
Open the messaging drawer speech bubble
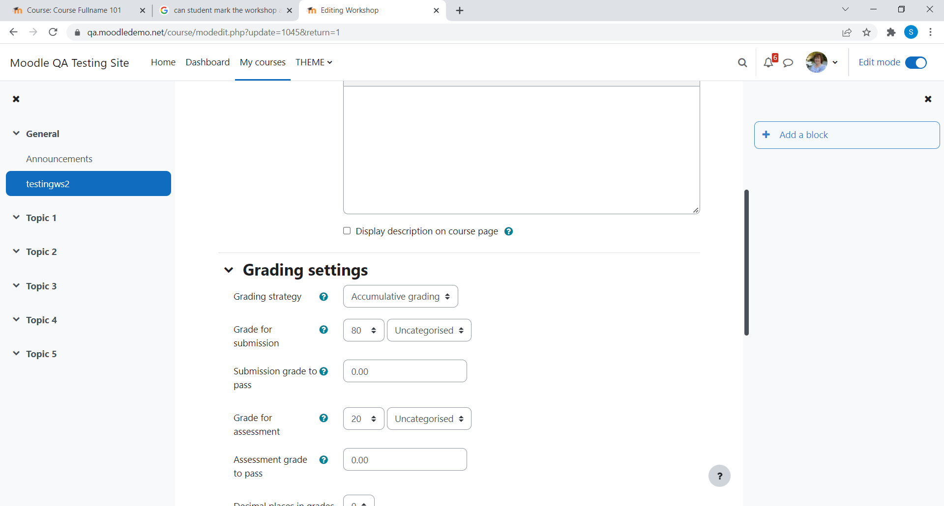788,62
